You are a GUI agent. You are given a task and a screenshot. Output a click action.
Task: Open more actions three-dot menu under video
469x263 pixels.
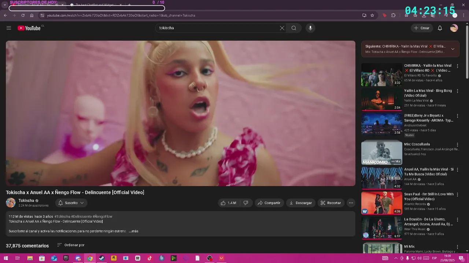point(351,203)
